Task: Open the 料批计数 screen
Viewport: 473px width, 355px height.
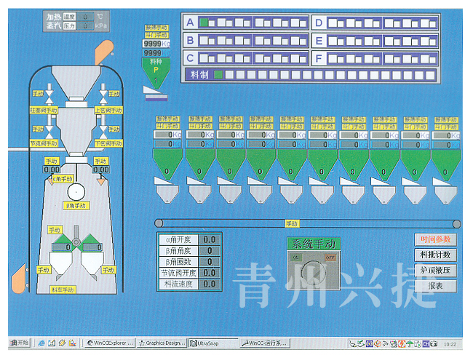Action: coord(435,255)
